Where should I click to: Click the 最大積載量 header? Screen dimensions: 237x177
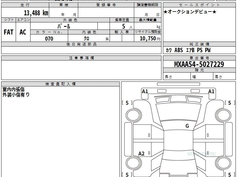(x=148, y=20)
